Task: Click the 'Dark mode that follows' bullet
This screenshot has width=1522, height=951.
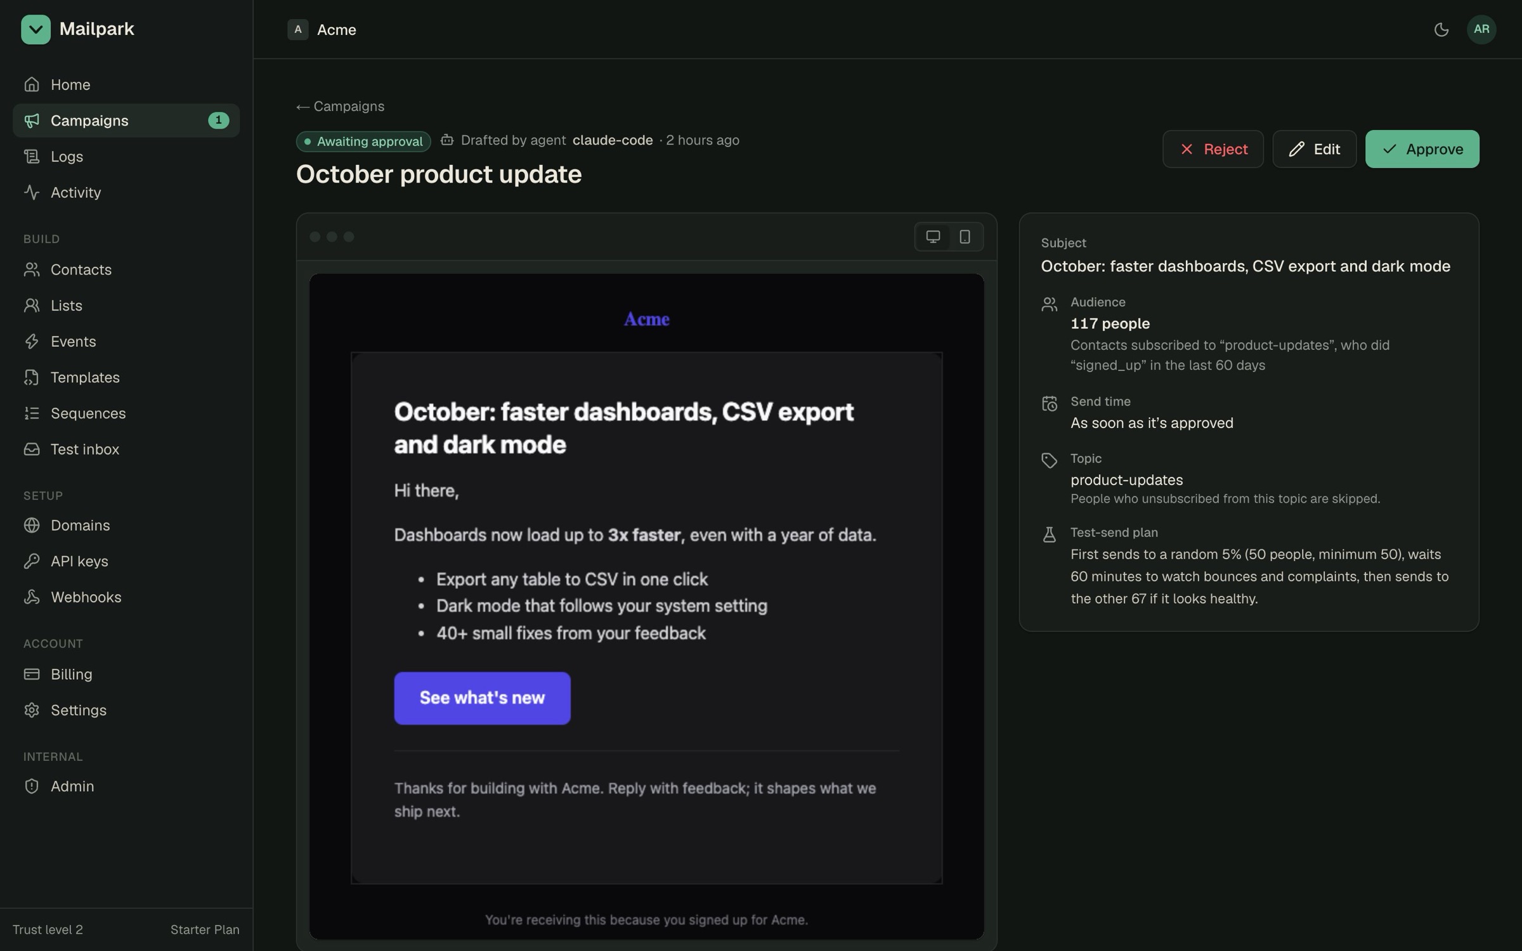Action: [602, 606]
